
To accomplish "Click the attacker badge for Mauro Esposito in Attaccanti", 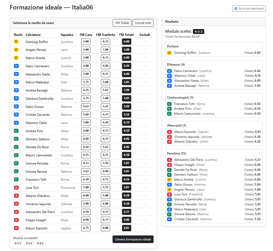I will [169, 132].
